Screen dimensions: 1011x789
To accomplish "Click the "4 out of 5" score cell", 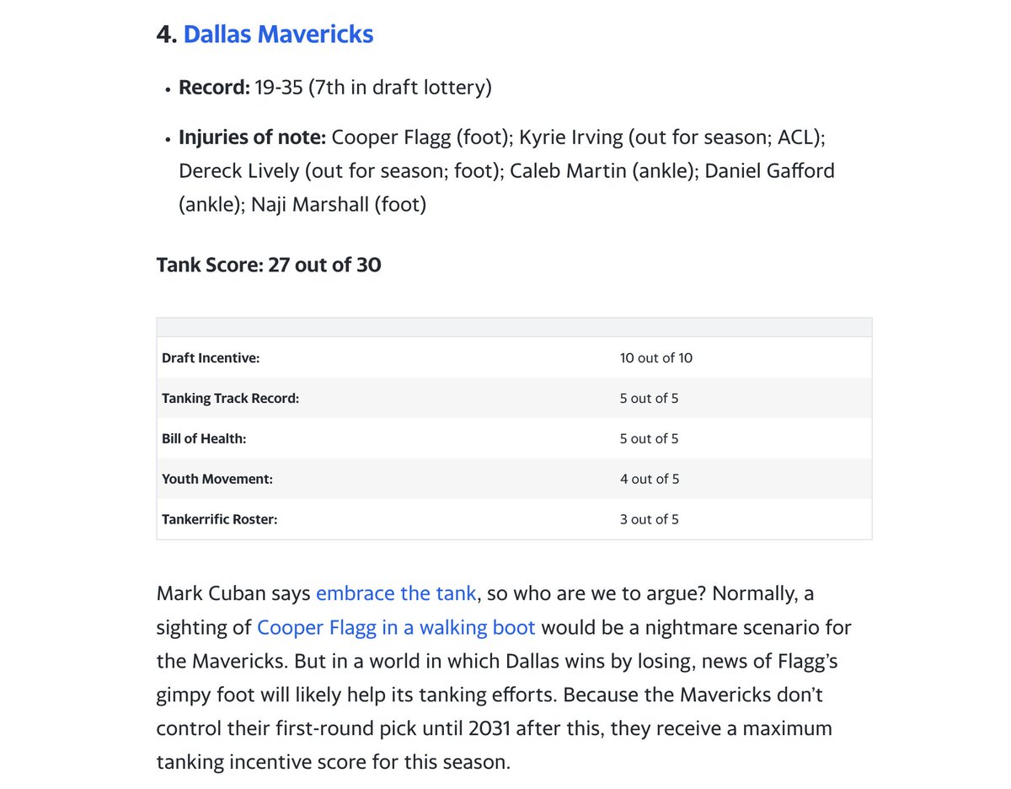I will pyautogui.click(x=650, y=479).
